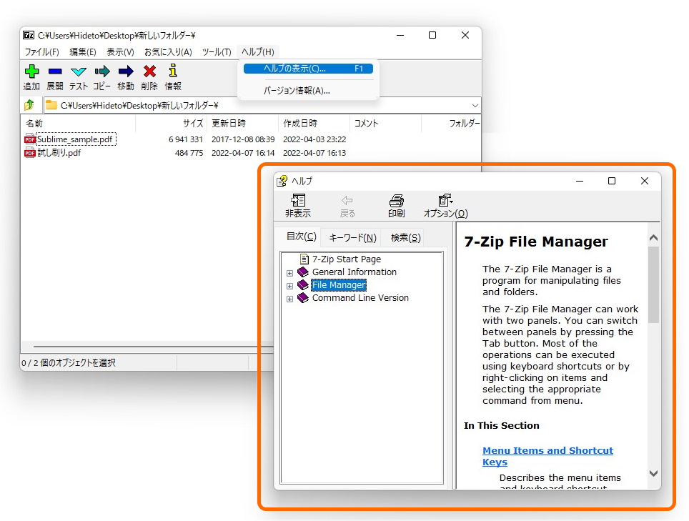Screen dimensions: 689x521
Task: Sort by 作成日時 column header
Action: [314, 124]
